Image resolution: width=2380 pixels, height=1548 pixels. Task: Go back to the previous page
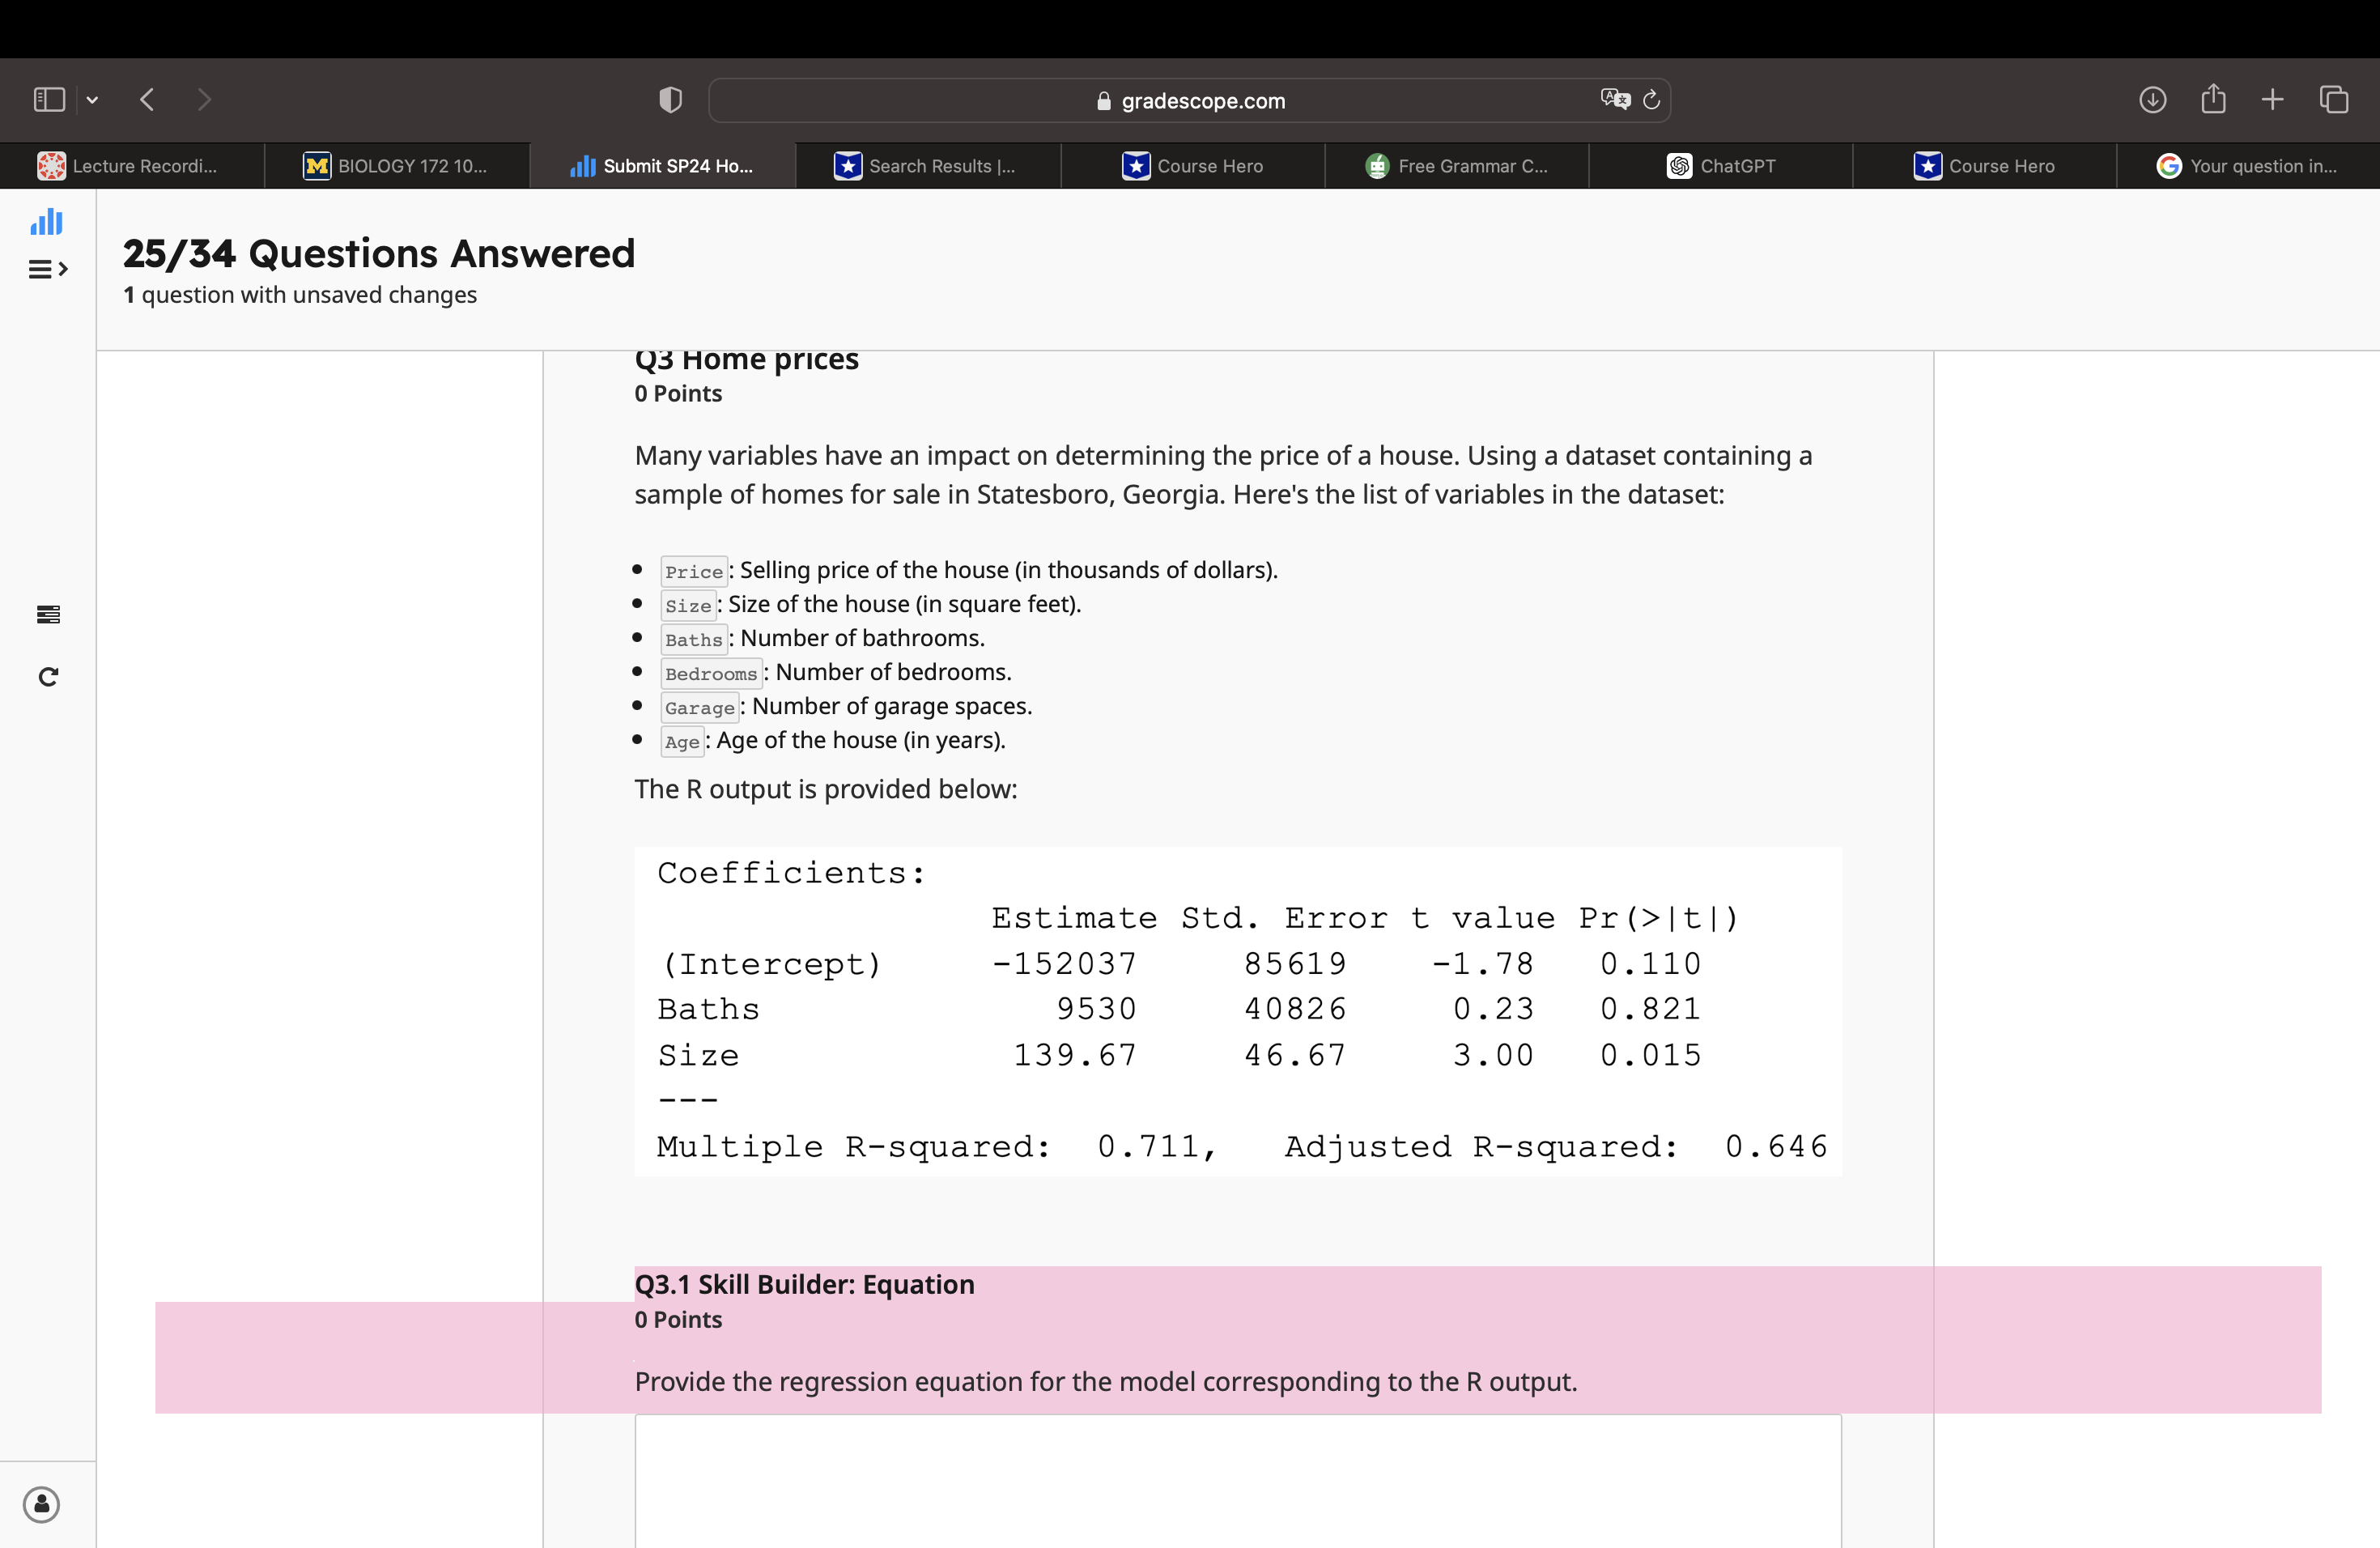coord(147,100)
